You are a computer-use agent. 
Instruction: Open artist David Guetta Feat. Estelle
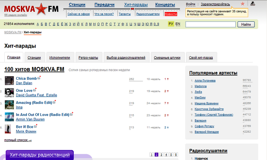click(36, 95)
